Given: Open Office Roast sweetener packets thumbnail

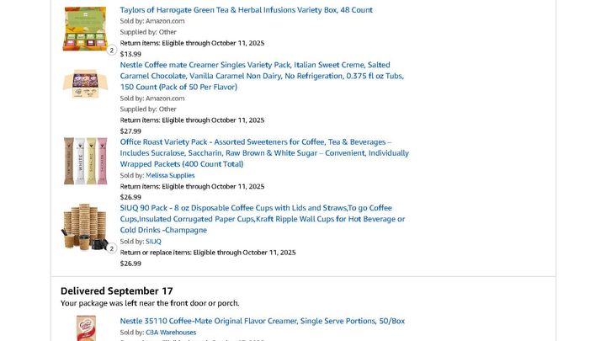Looking at the screenshot, I should click(85, 161).
